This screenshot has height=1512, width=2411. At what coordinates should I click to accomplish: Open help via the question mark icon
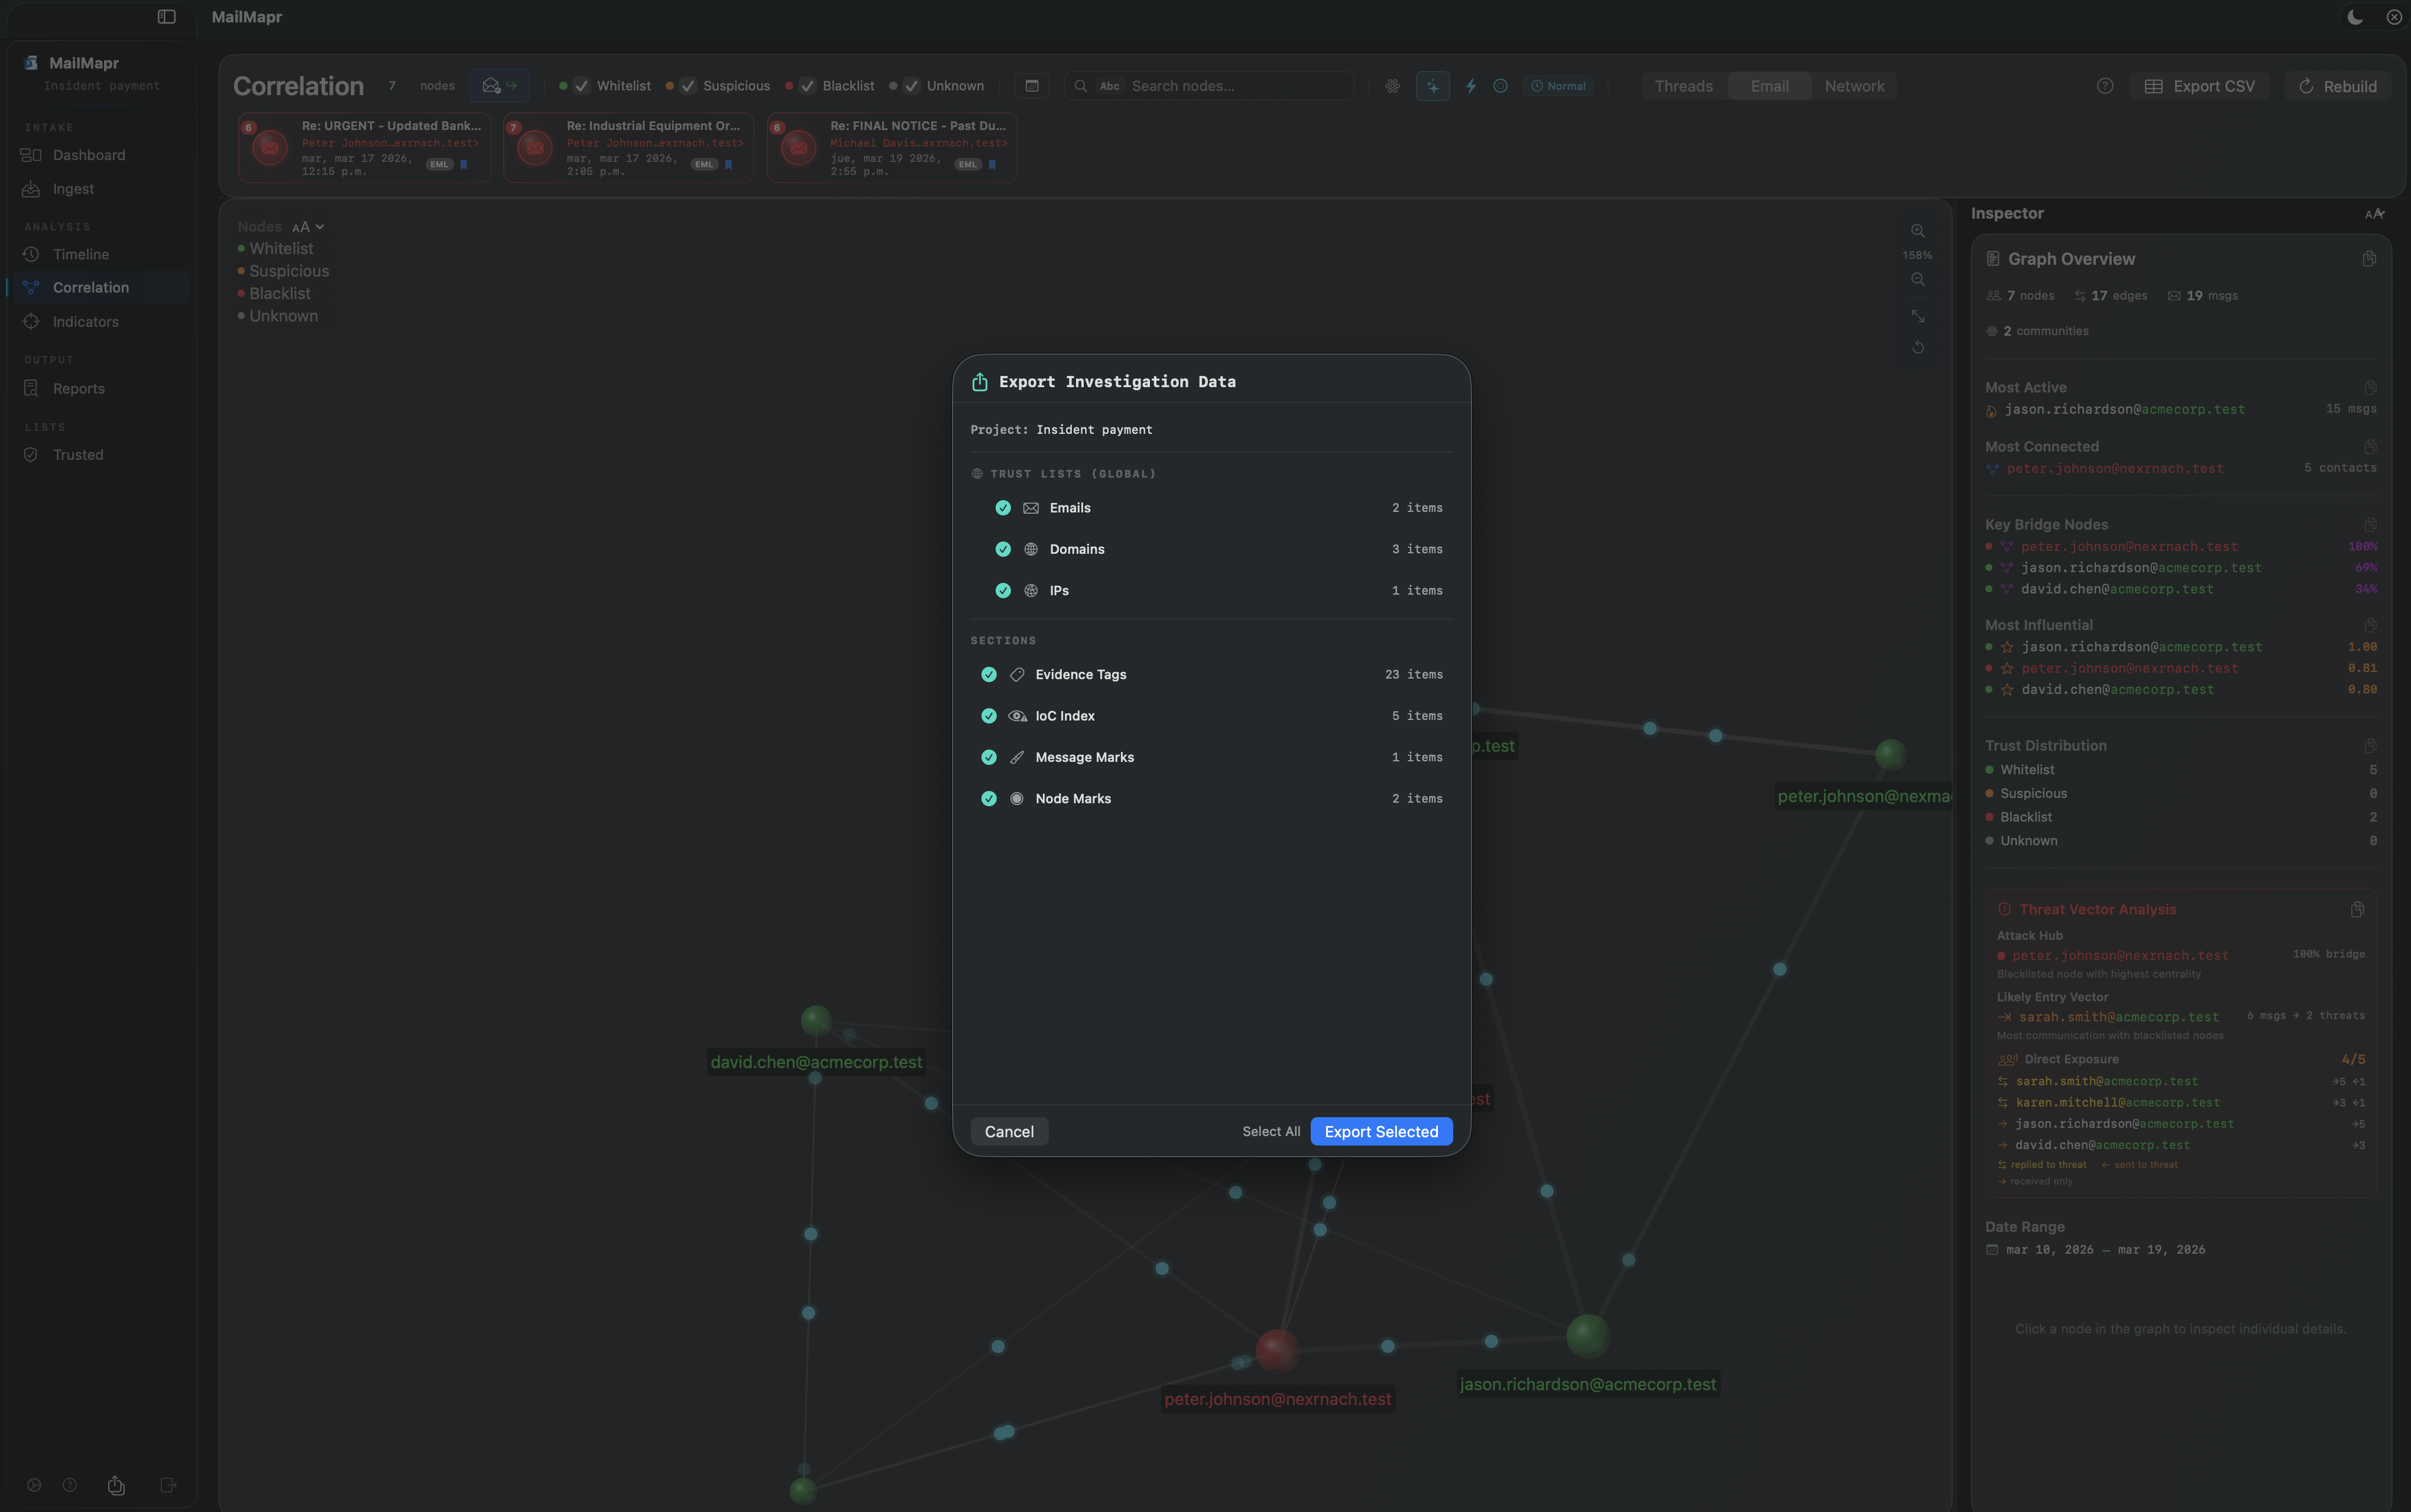[x=2104, y=86]
